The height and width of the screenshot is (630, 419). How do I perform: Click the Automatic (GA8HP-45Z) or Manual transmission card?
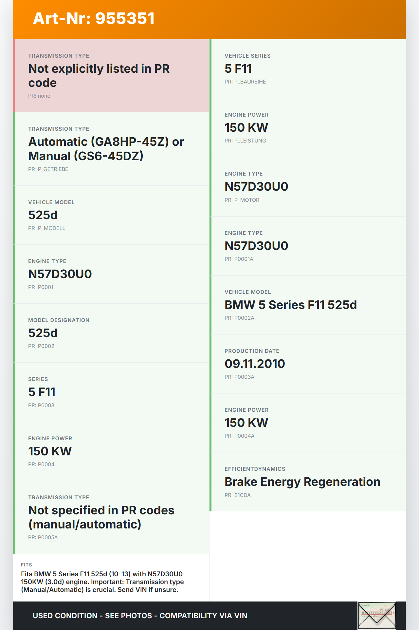pyautogui.click(x=111, y=149)
